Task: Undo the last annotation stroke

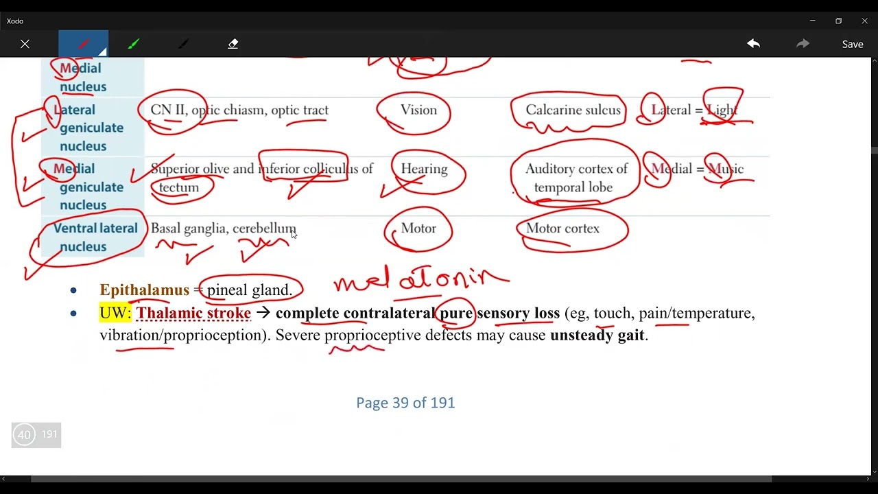Action: click(x=754, y=44)
